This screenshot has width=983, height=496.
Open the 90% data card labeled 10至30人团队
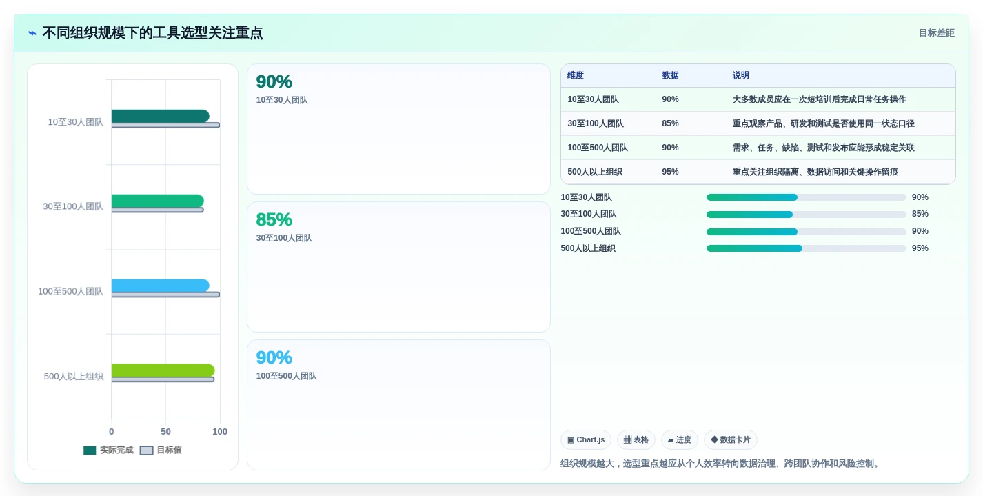coord(398,129)
